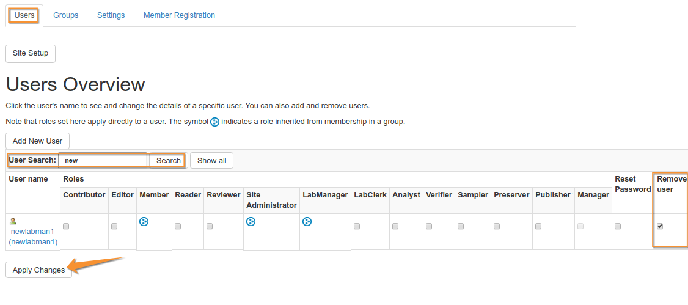Uncheck the Remove user checkbox

660,226
